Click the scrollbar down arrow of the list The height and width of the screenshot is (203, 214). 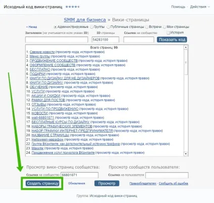point(186,154)
